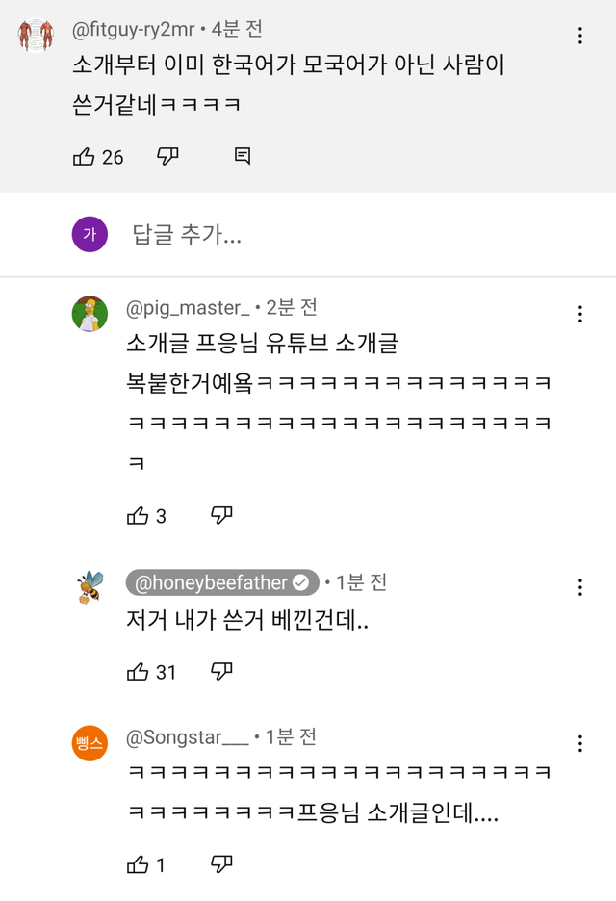Screen dimensions: 616x901
Task: Dislike the @fitguy-ry2mr comment
Action: (167, 157)
